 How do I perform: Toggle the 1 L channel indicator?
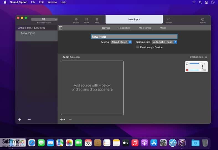click(187, 64)
